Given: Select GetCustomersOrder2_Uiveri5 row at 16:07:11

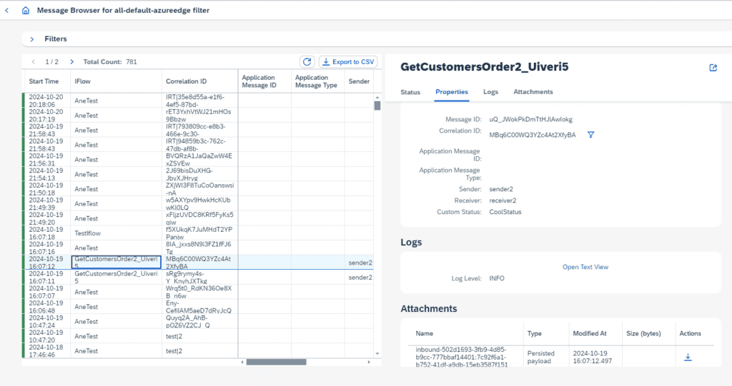Looking at the screenshot, I should [x=198, y=278].
